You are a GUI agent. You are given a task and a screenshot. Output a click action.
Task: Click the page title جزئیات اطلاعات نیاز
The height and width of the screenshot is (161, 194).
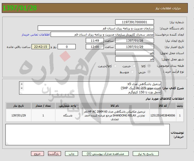(168, 8)
